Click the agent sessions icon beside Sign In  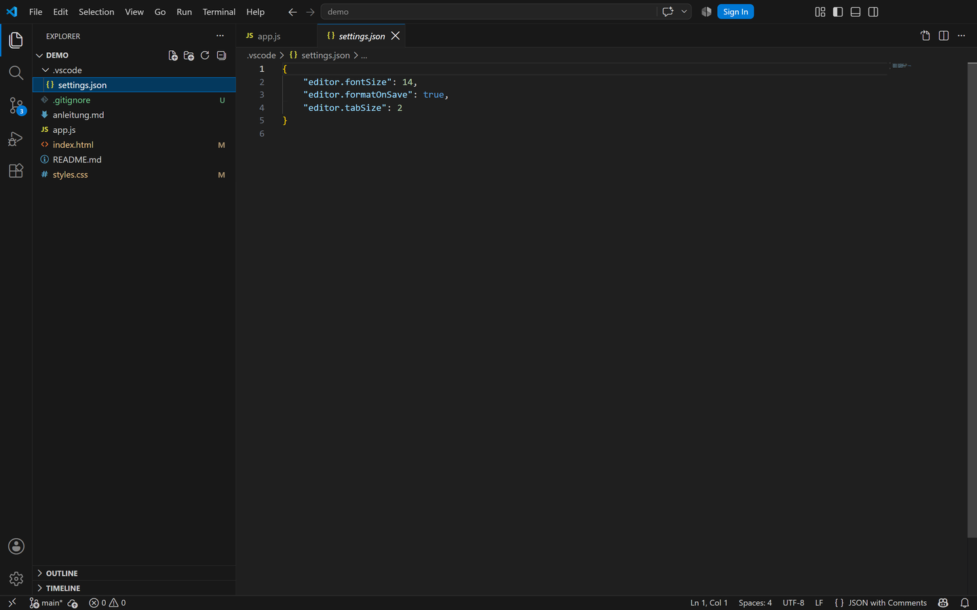click(706, 12)
